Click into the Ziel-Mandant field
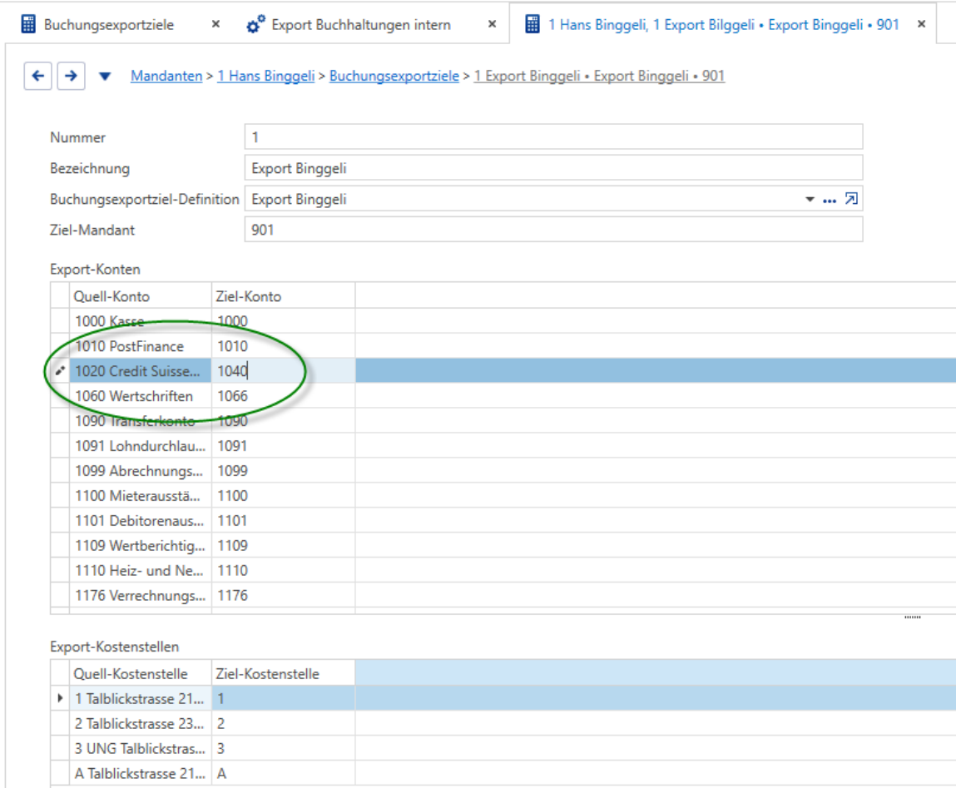Screen dimensions: 956x788 tap(553, 230)
